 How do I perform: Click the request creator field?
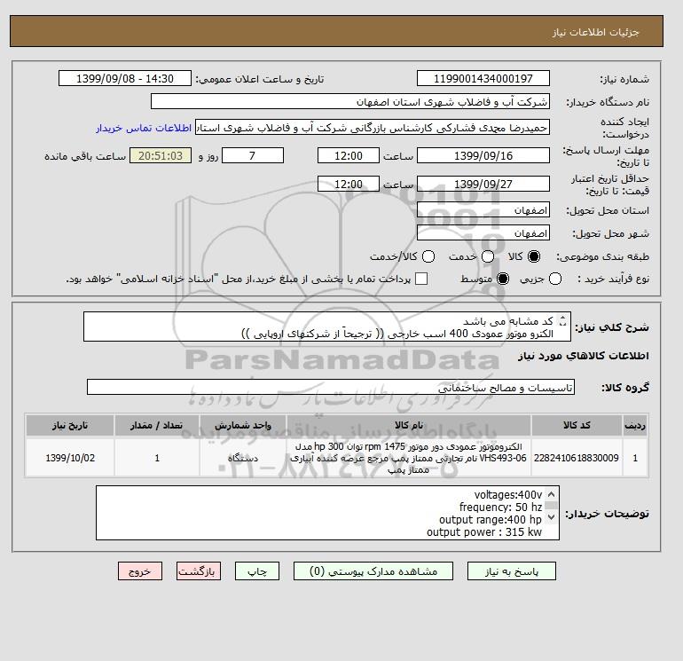coord(373,127)
